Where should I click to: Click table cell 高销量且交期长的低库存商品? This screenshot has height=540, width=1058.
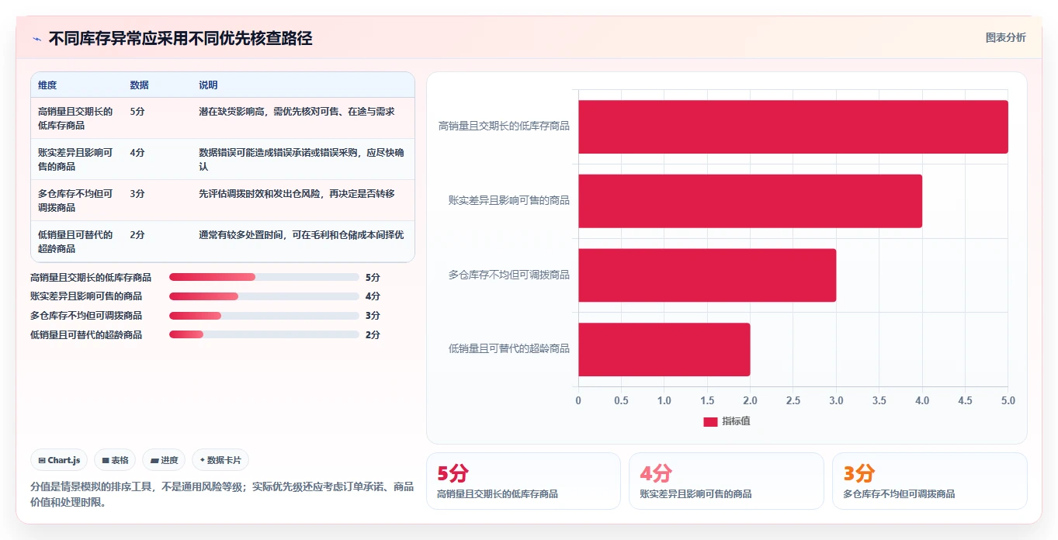click(75, 118)
